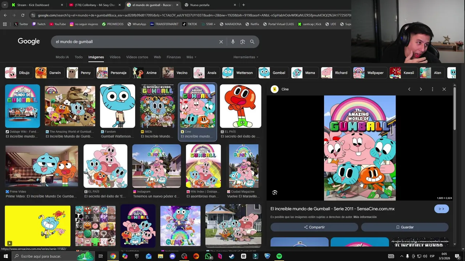Open the Twitter bookmark
This screenshot has width=465, height=261.
pos(21,24)
